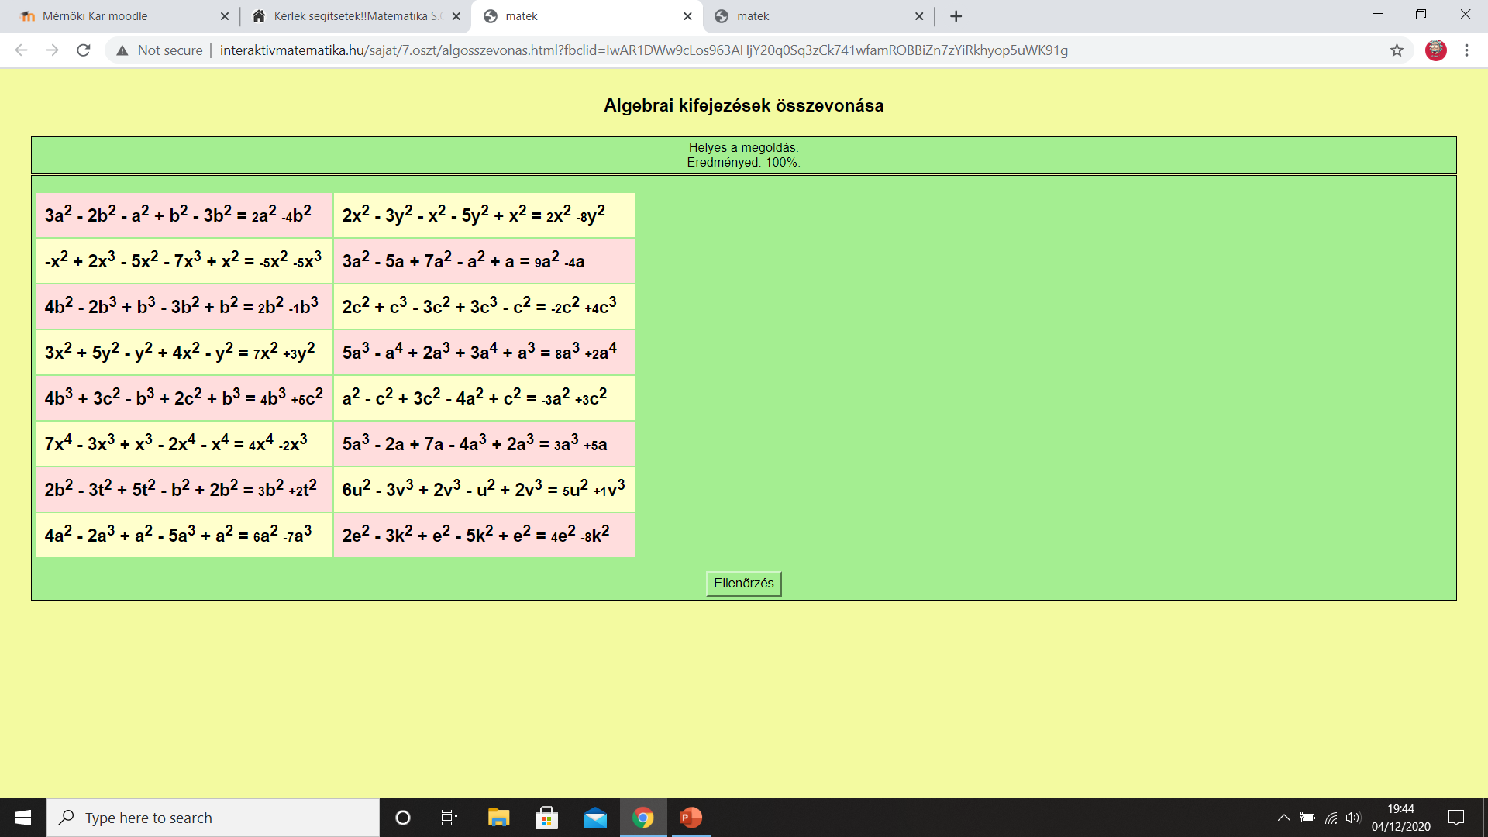Open the volume control icon
1488x837 pixels.
pos(1353,818)
